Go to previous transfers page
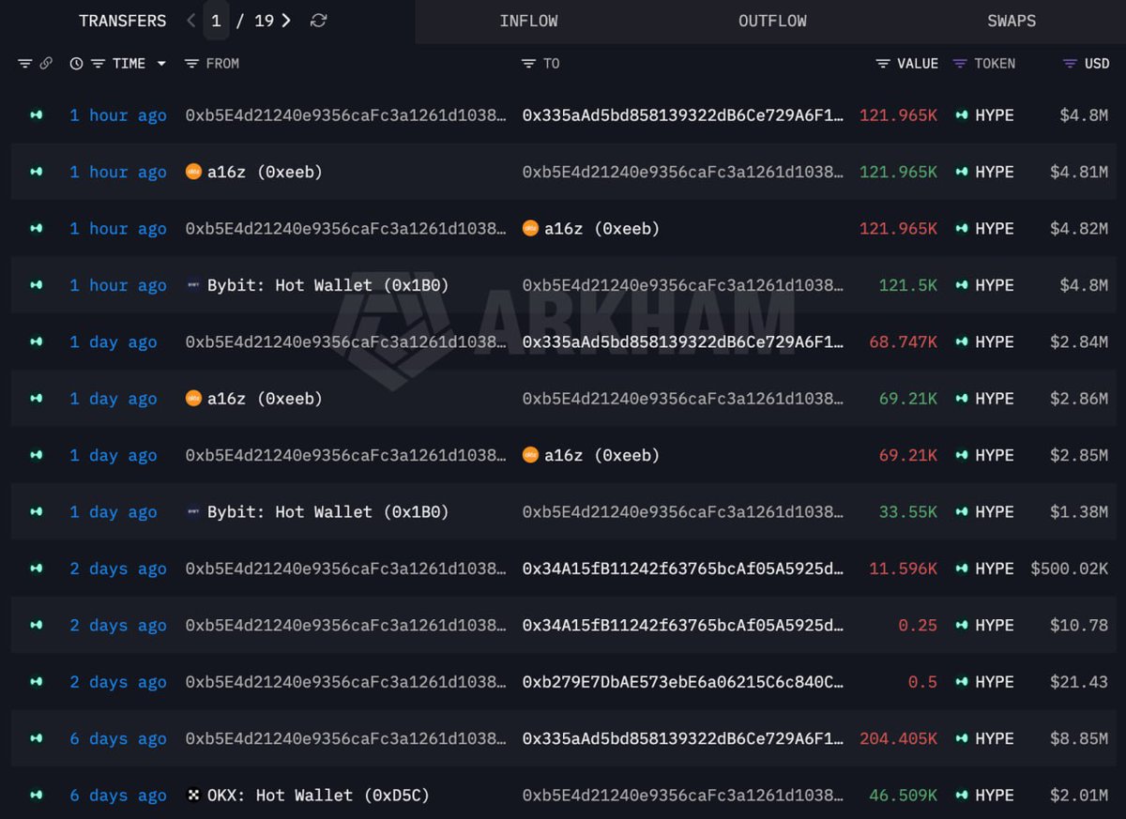The height and width of the screenshot is (819, 1126). [191, 21]
